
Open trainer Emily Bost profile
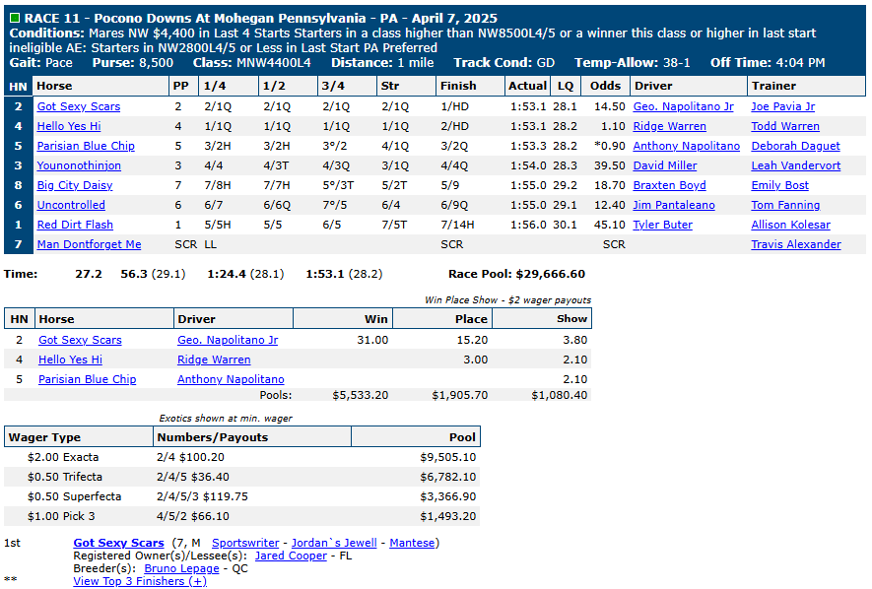click(x=779, y=185)
